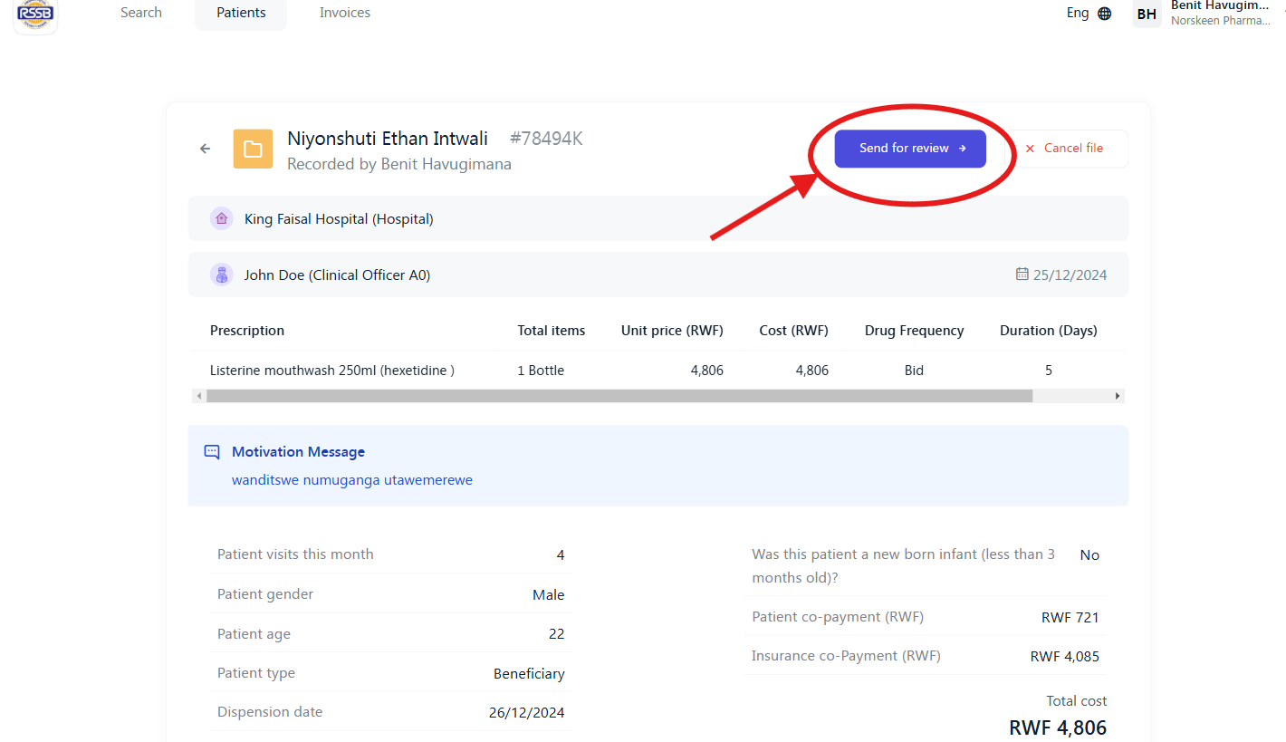The width and height of the screenshot is (1286, 742).
Task: Click the globe language icon
Action: 1104,14
